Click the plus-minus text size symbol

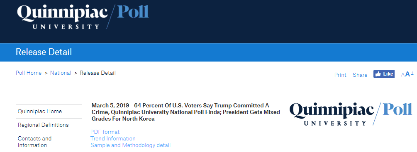click(x=412, y=73)
